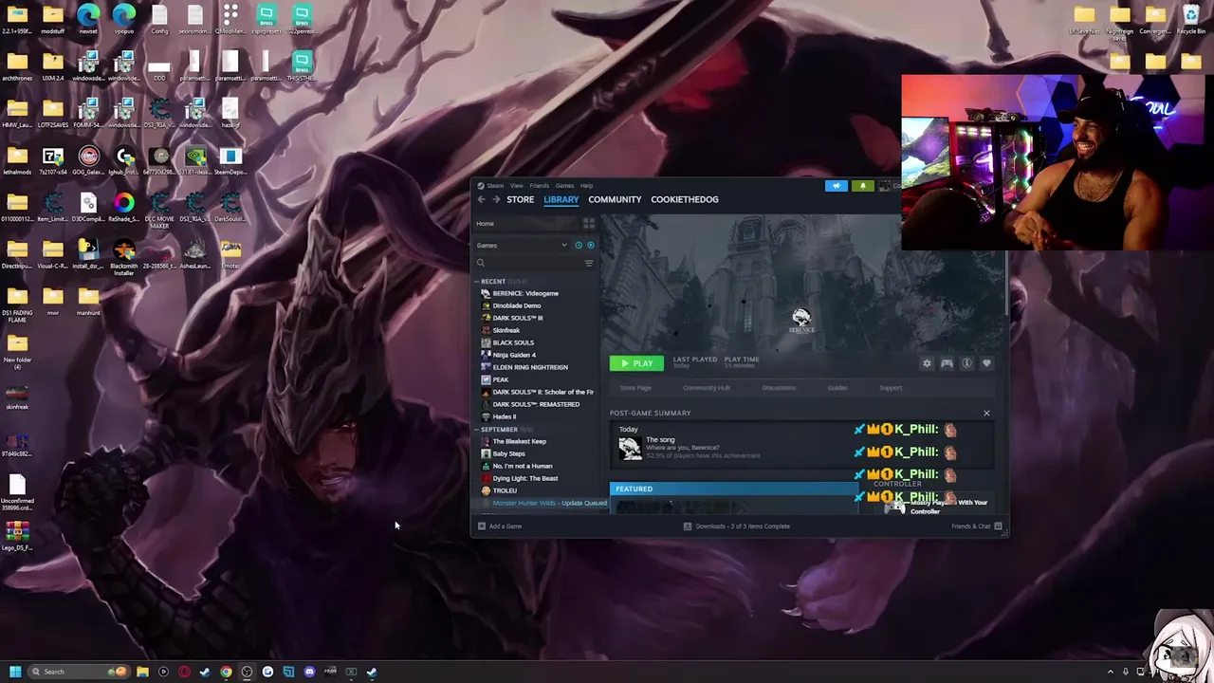The height and width of the screenshot is (683, 1214).
Task: Open OBS Studio from the taskbar
Action: pyautogui.click(x=247, y=672)
